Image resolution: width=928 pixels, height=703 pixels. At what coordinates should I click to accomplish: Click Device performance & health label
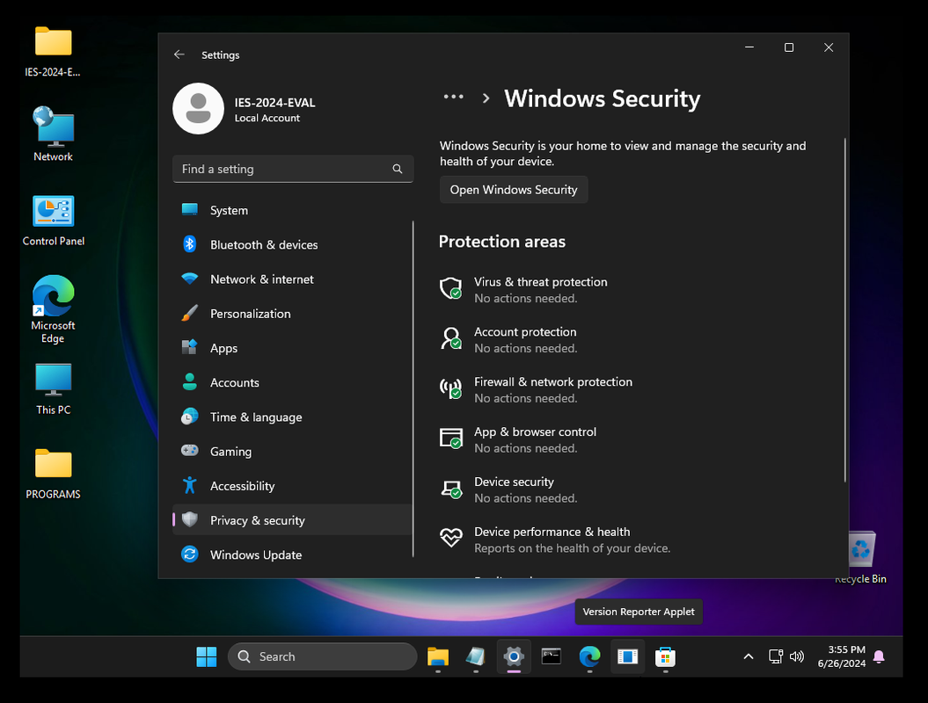552,533
